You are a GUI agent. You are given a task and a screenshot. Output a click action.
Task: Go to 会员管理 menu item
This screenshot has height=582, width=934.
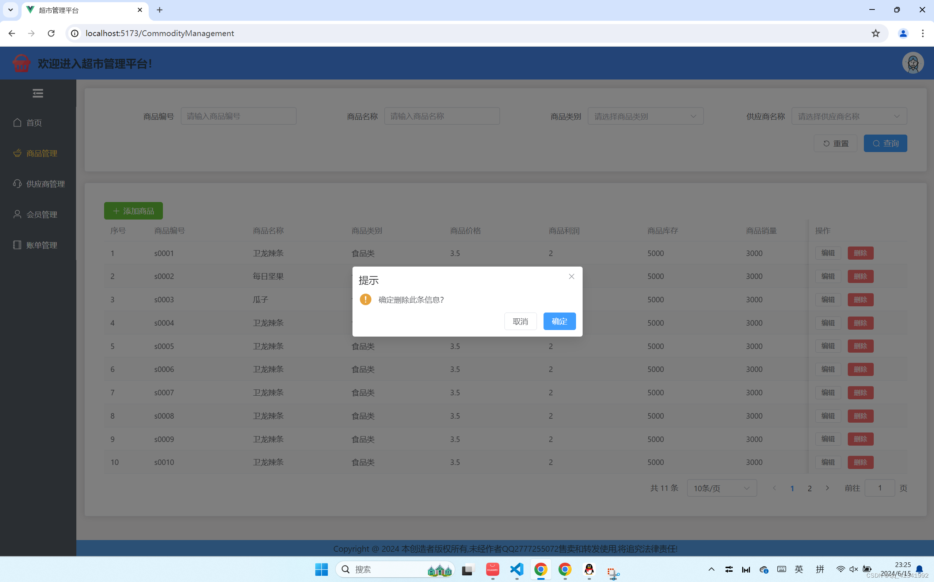point(41,214)
